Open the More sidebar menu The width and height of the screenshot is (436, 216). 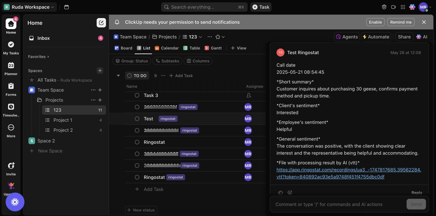click(11, 130)
